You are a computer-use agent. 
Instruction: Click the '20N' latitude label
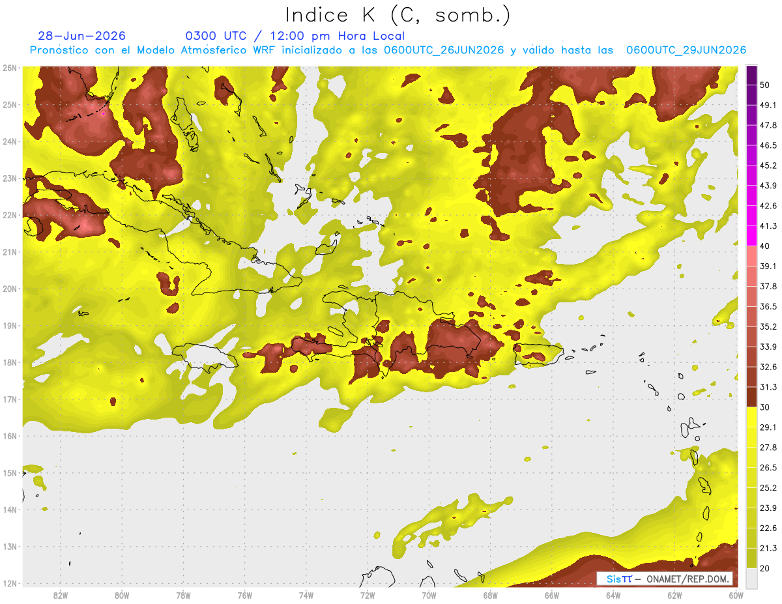(9, 289)
